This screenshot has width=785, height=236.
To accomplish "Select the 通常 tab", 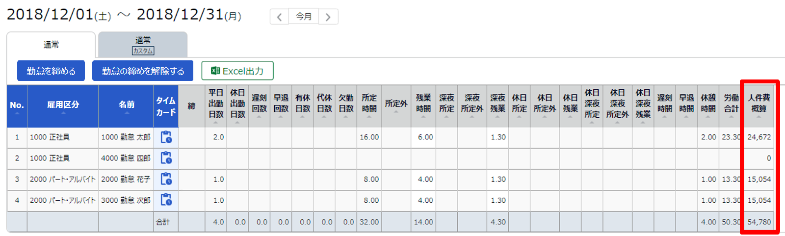I will coord(51,45).
